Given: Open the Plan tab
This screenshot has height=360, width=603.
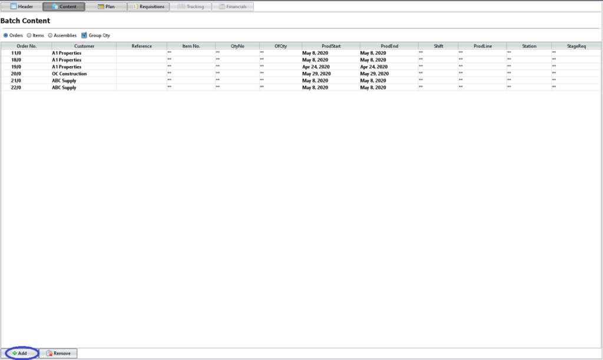Looking at the screenshot, I should (106, 6).
